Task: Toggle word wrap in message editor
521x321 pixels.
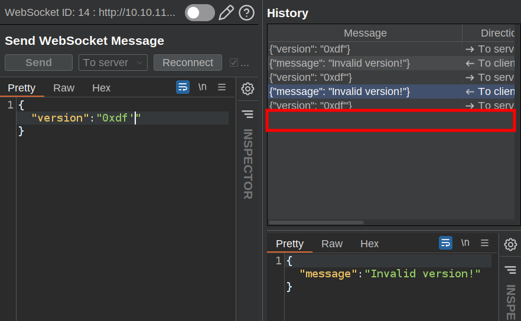Action: tap(183, 87)
